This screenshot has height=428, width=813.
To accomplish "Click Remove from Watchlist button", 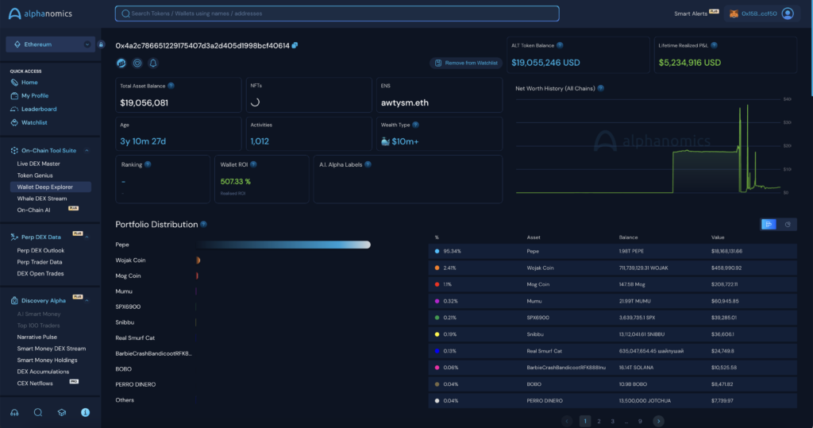I will [x=465, y=63].
